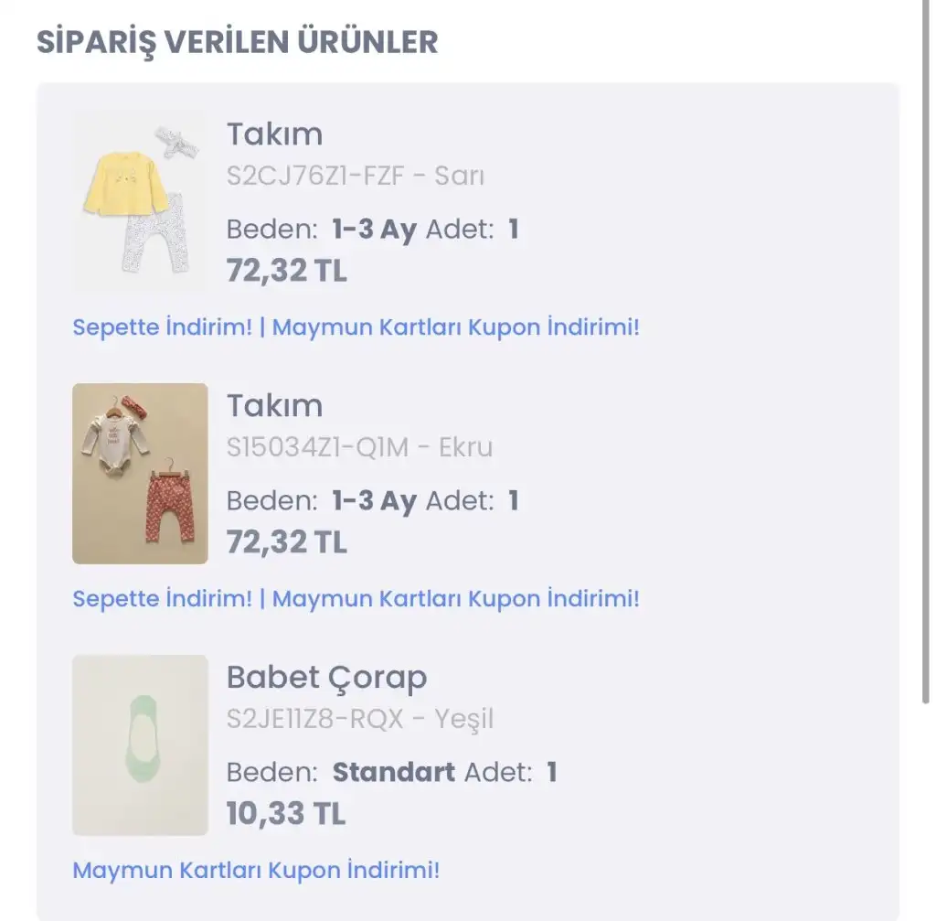Click the second Takım product title

[x=274, y=405]
